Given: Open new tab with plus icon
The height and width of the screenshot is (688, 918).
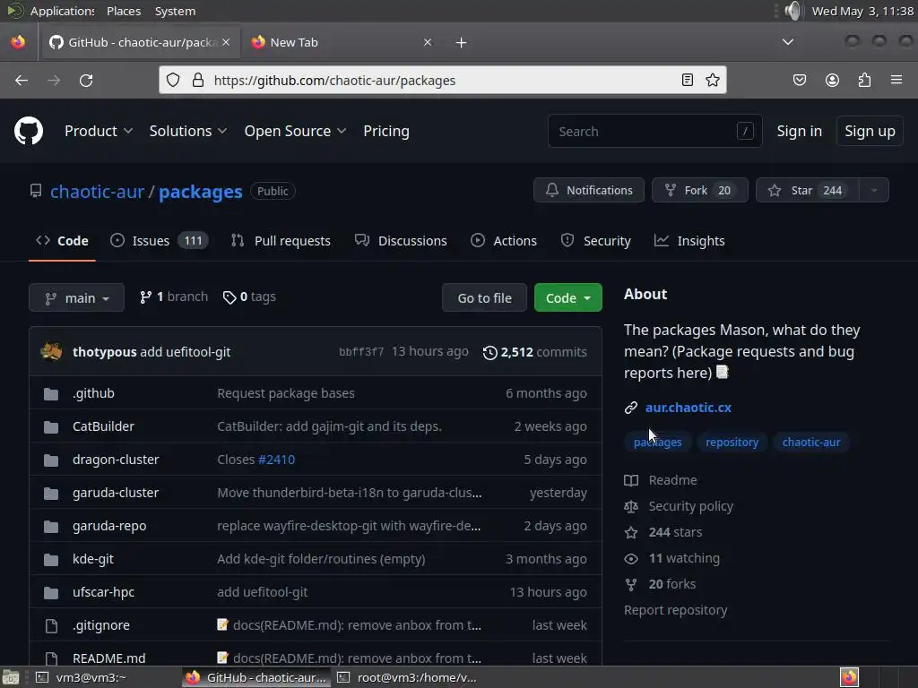Looking at the screenshot, I should click(x=462, y=43).
